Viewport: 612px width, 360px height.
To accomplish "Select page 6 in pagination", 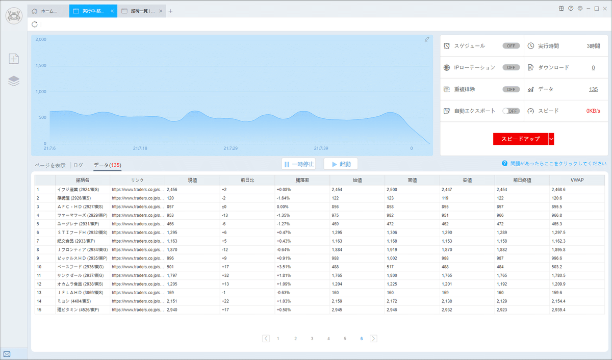I will [x=361, y=338].
